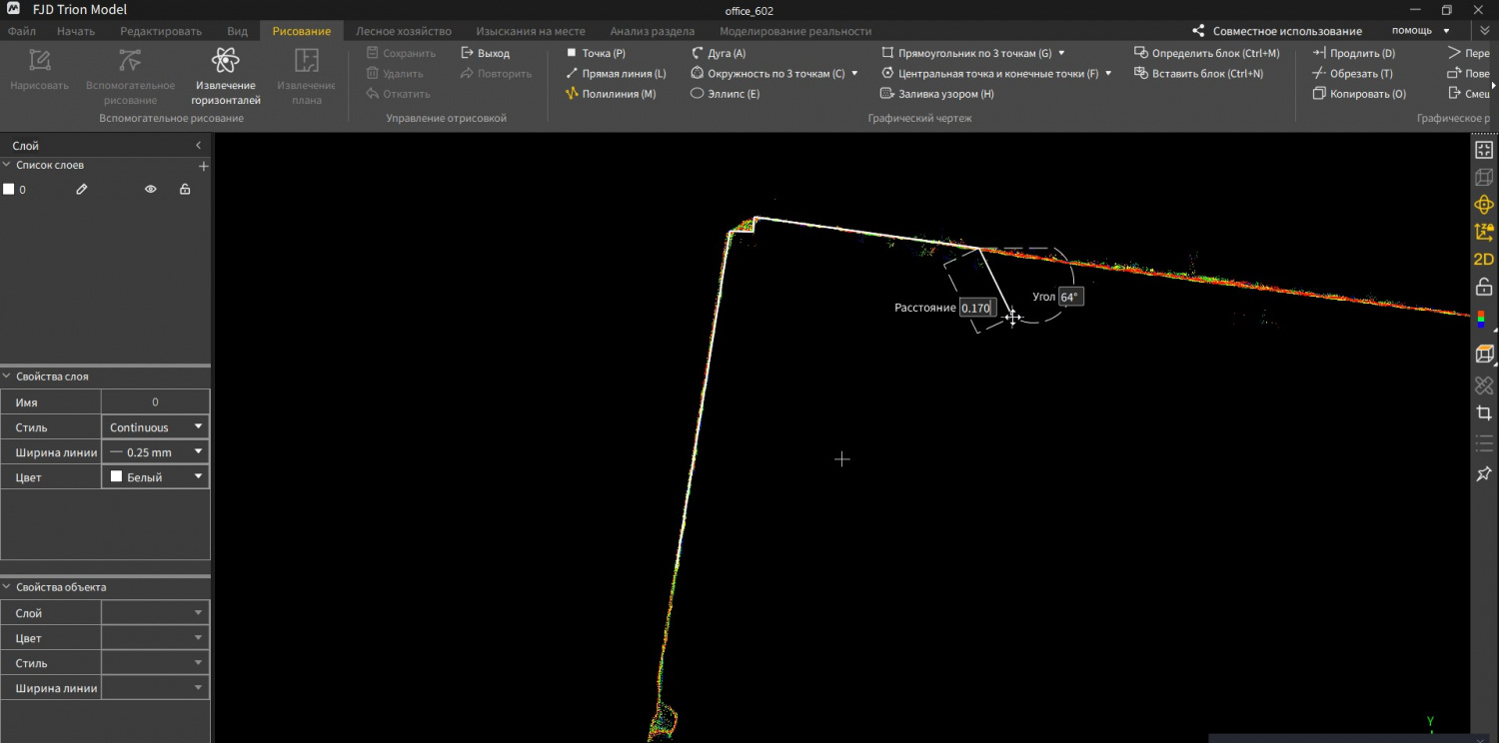Click the RGB color mode swatch in right toolbar
The height and width of the screenshot is (743, 1499).
click(x=1481, y=322)
